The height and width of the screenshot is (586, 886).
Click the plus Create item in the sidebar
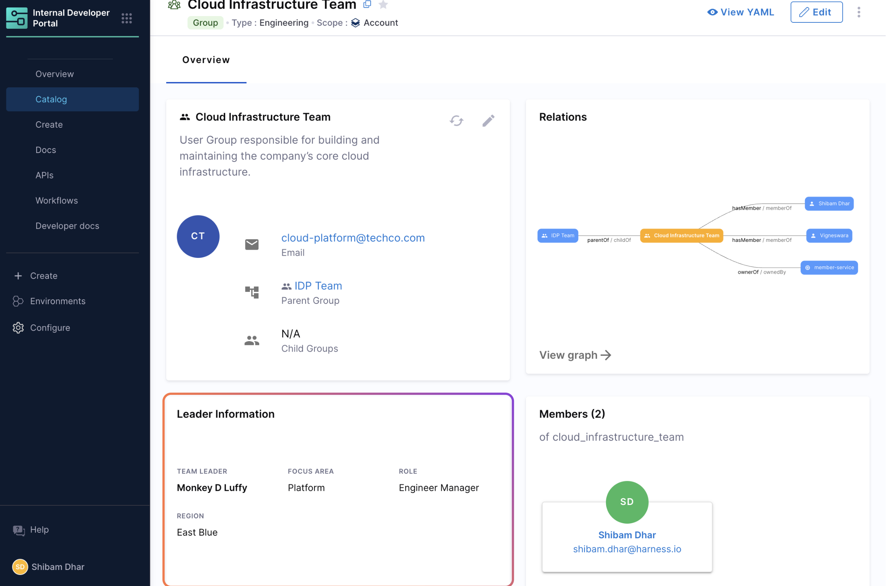coord(36,276)
